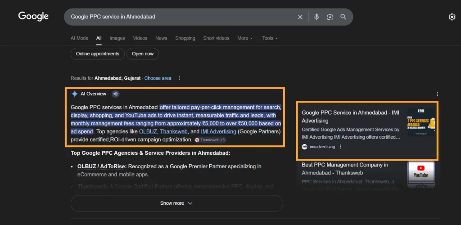
Task: Switch to the AI Mode tab
Action: coord(79,38)
